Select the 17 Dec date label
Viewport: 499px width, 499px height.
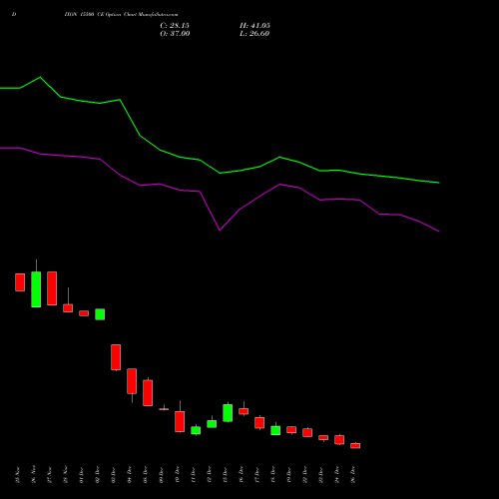click(x=257, y=475)
